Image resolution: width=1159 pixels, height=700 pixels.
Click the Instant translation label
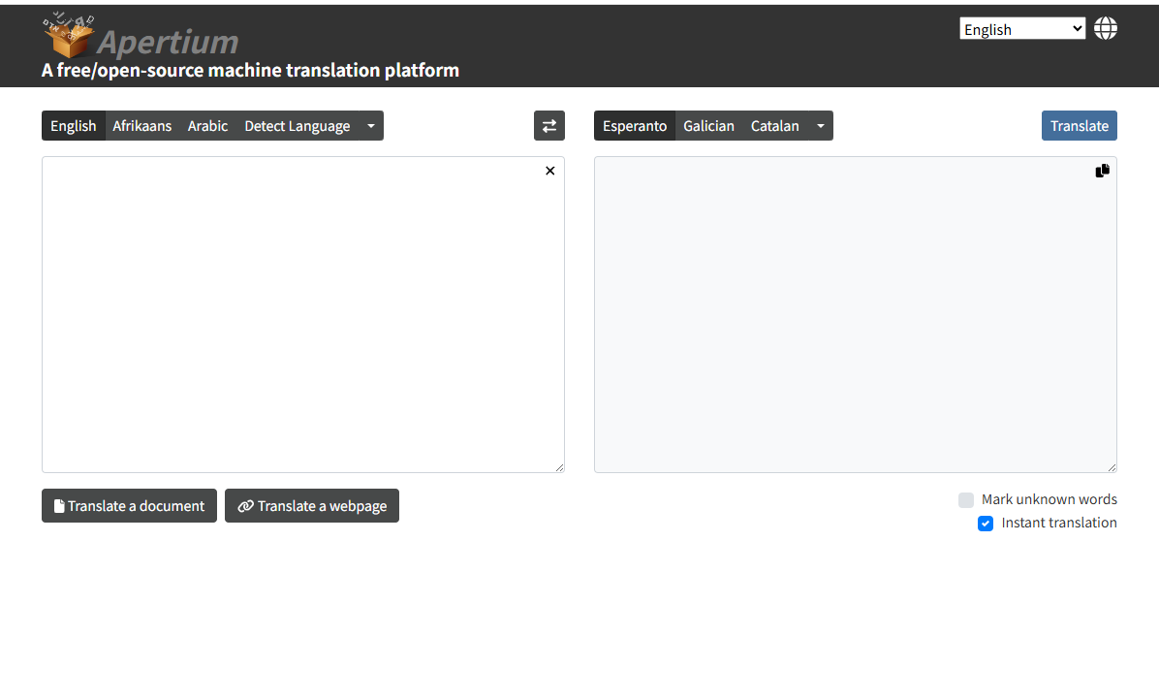pyautogui.click(x=1059, y=523)
